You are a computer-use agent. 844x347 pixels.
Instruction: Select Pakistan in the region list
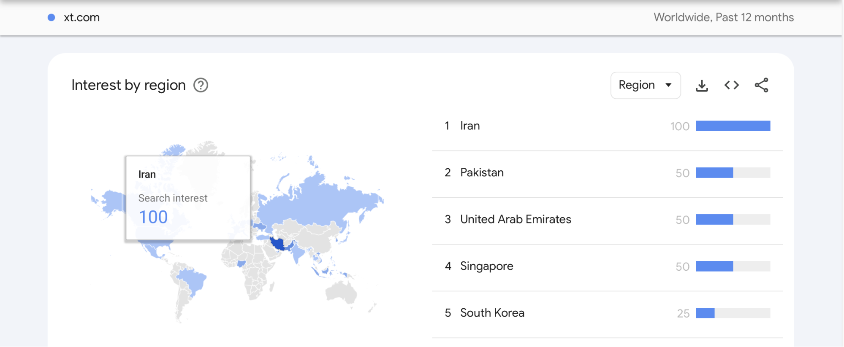pos(482,172)
